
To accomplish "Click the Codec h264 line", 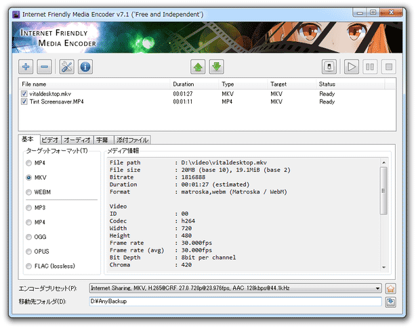I will (152, 221).
